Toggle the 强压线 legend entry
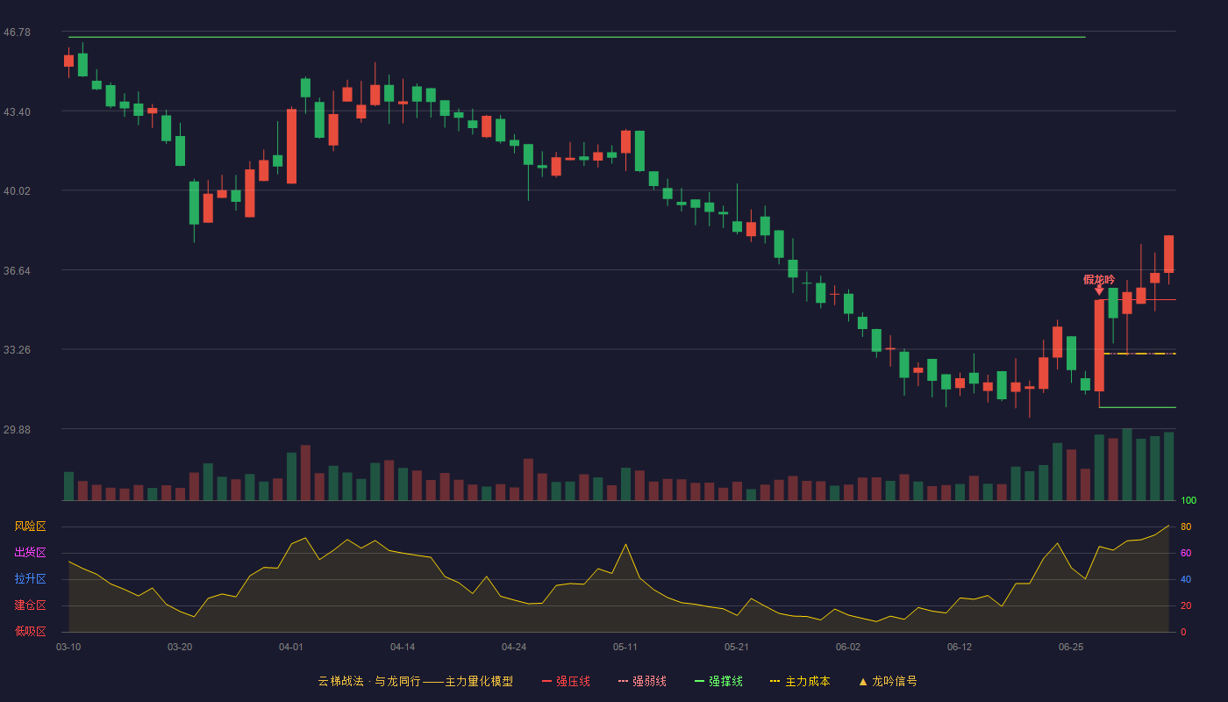Screen dimensions: 1228x702 (566, 681)
